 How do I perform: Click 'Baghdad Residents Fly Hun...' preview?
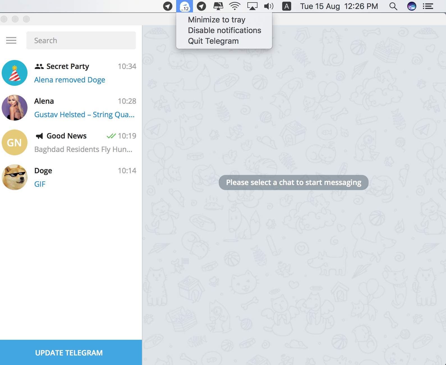83,149
